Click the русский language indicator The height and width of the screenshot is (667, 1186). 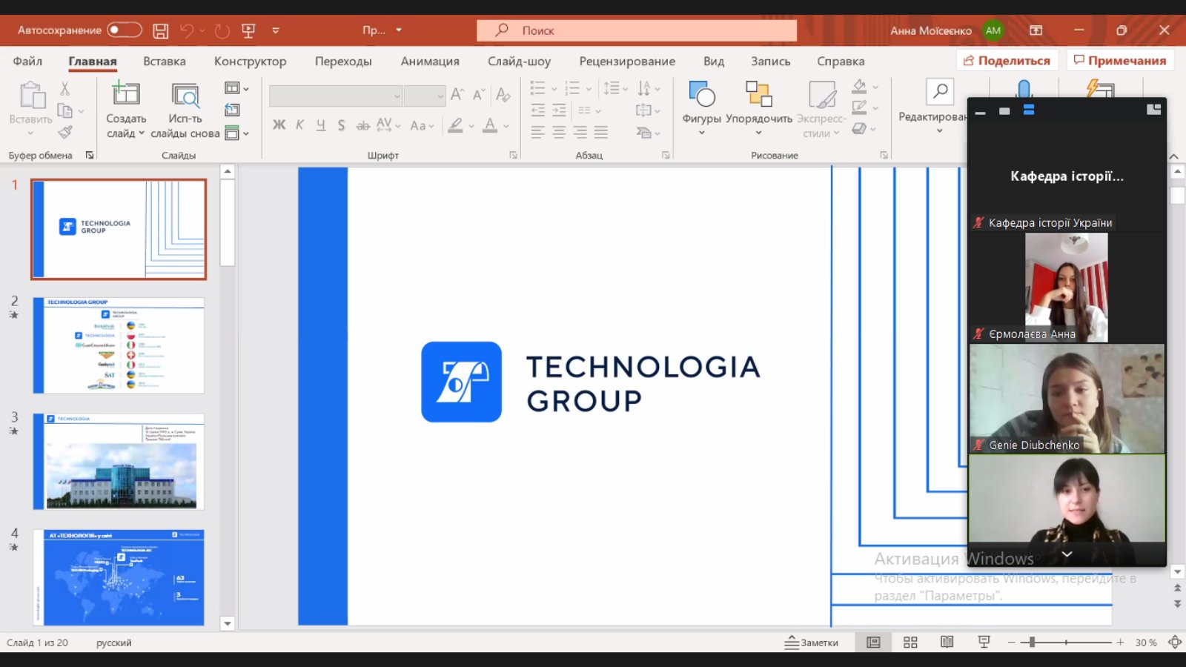(114, 643)
